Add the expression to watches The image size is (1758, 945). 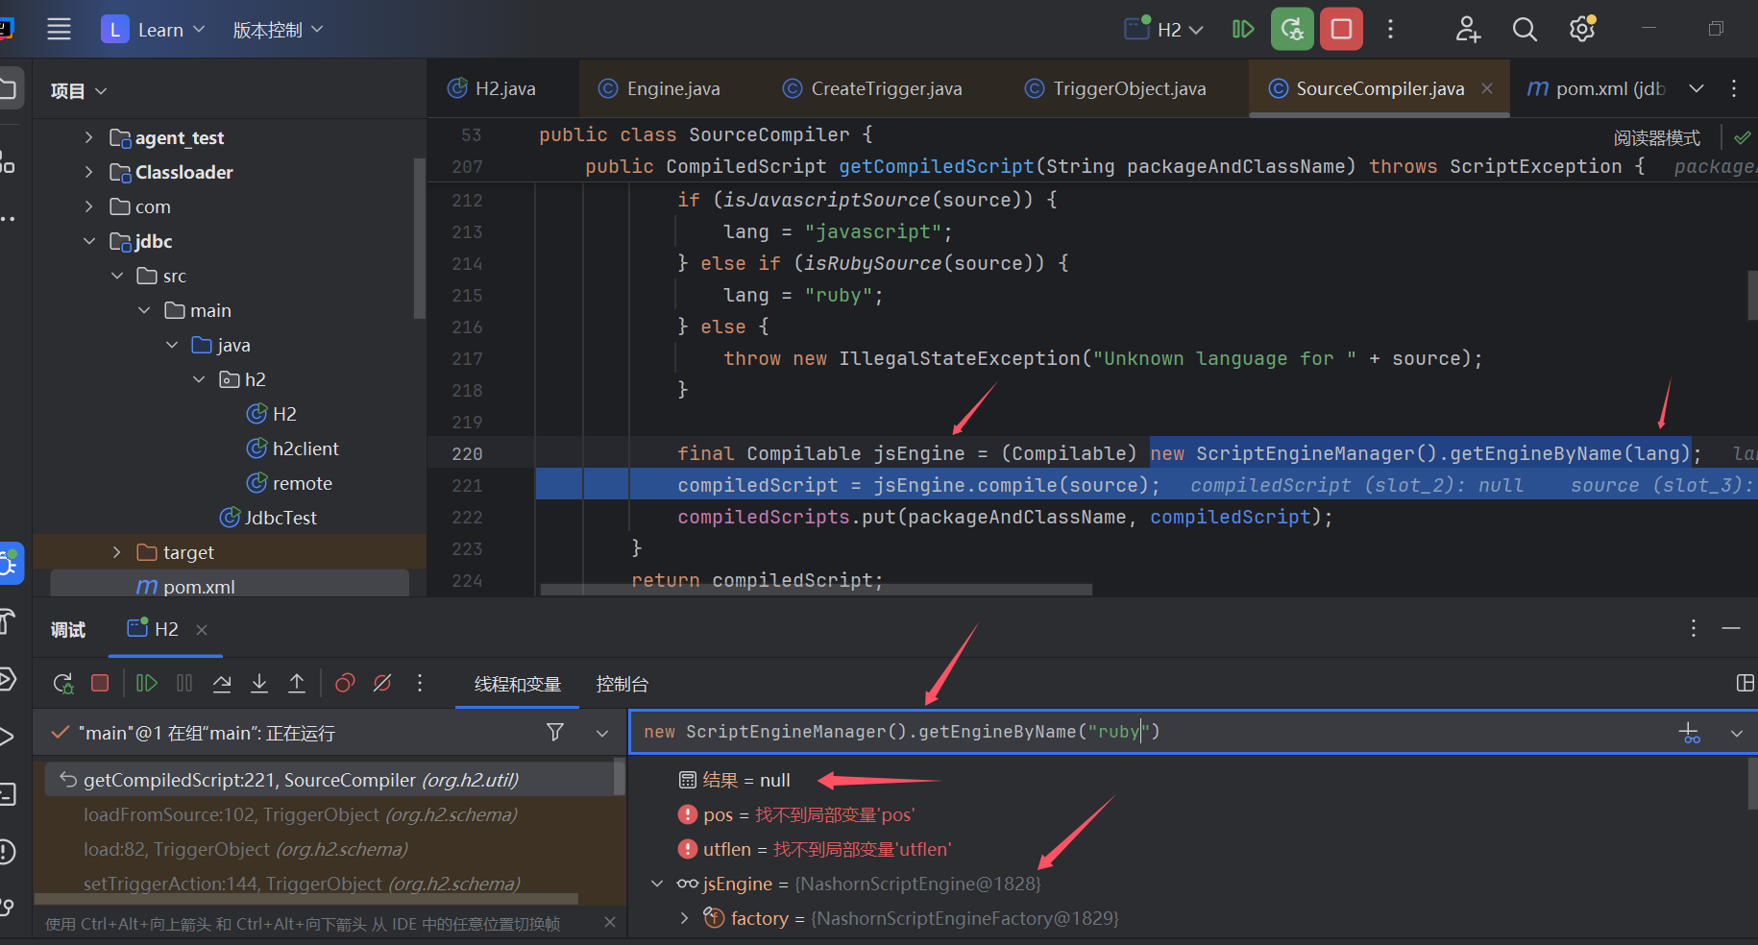tap(1689, 733)
